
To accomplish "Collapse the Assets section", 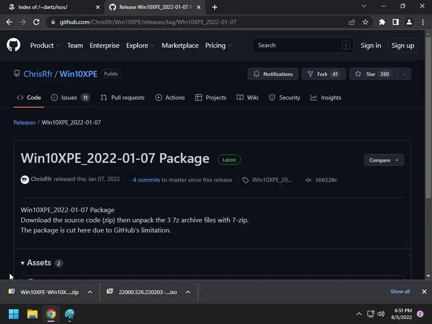I will 36,263.
